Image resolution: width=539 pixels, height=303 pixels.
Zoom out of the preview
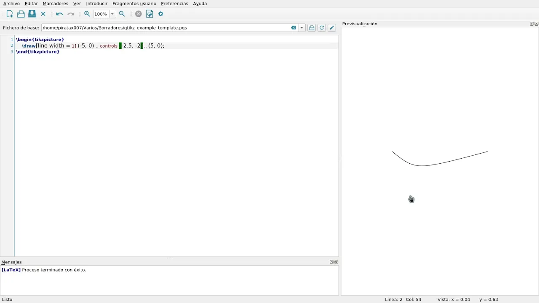coord(122,14)
